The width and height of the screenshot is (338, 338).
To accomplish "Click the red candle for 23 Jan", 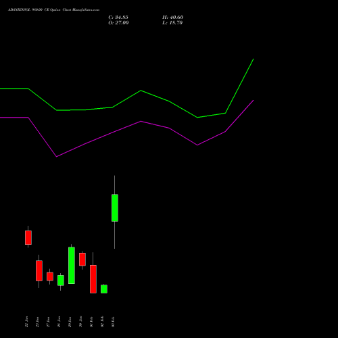I will [x=39, y=270].
